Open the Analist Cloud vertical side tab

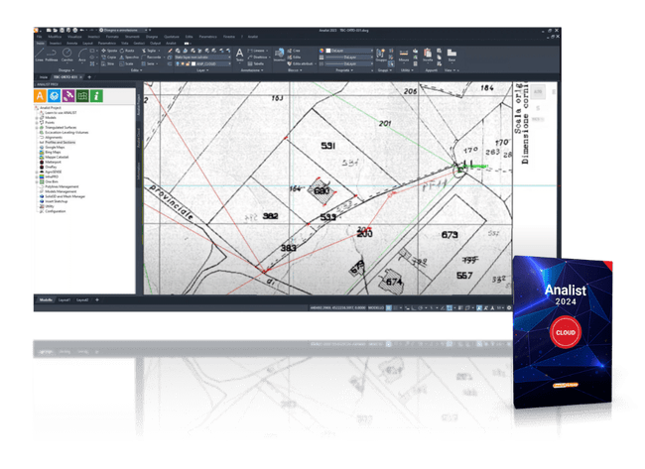(139, 138)
